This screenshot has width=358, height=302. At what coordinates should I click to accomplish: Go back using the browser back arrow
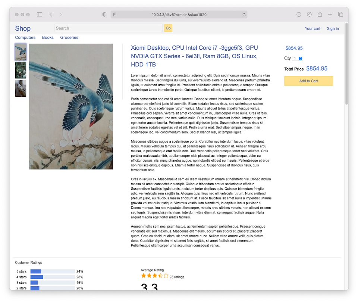(x=51, y=15)
